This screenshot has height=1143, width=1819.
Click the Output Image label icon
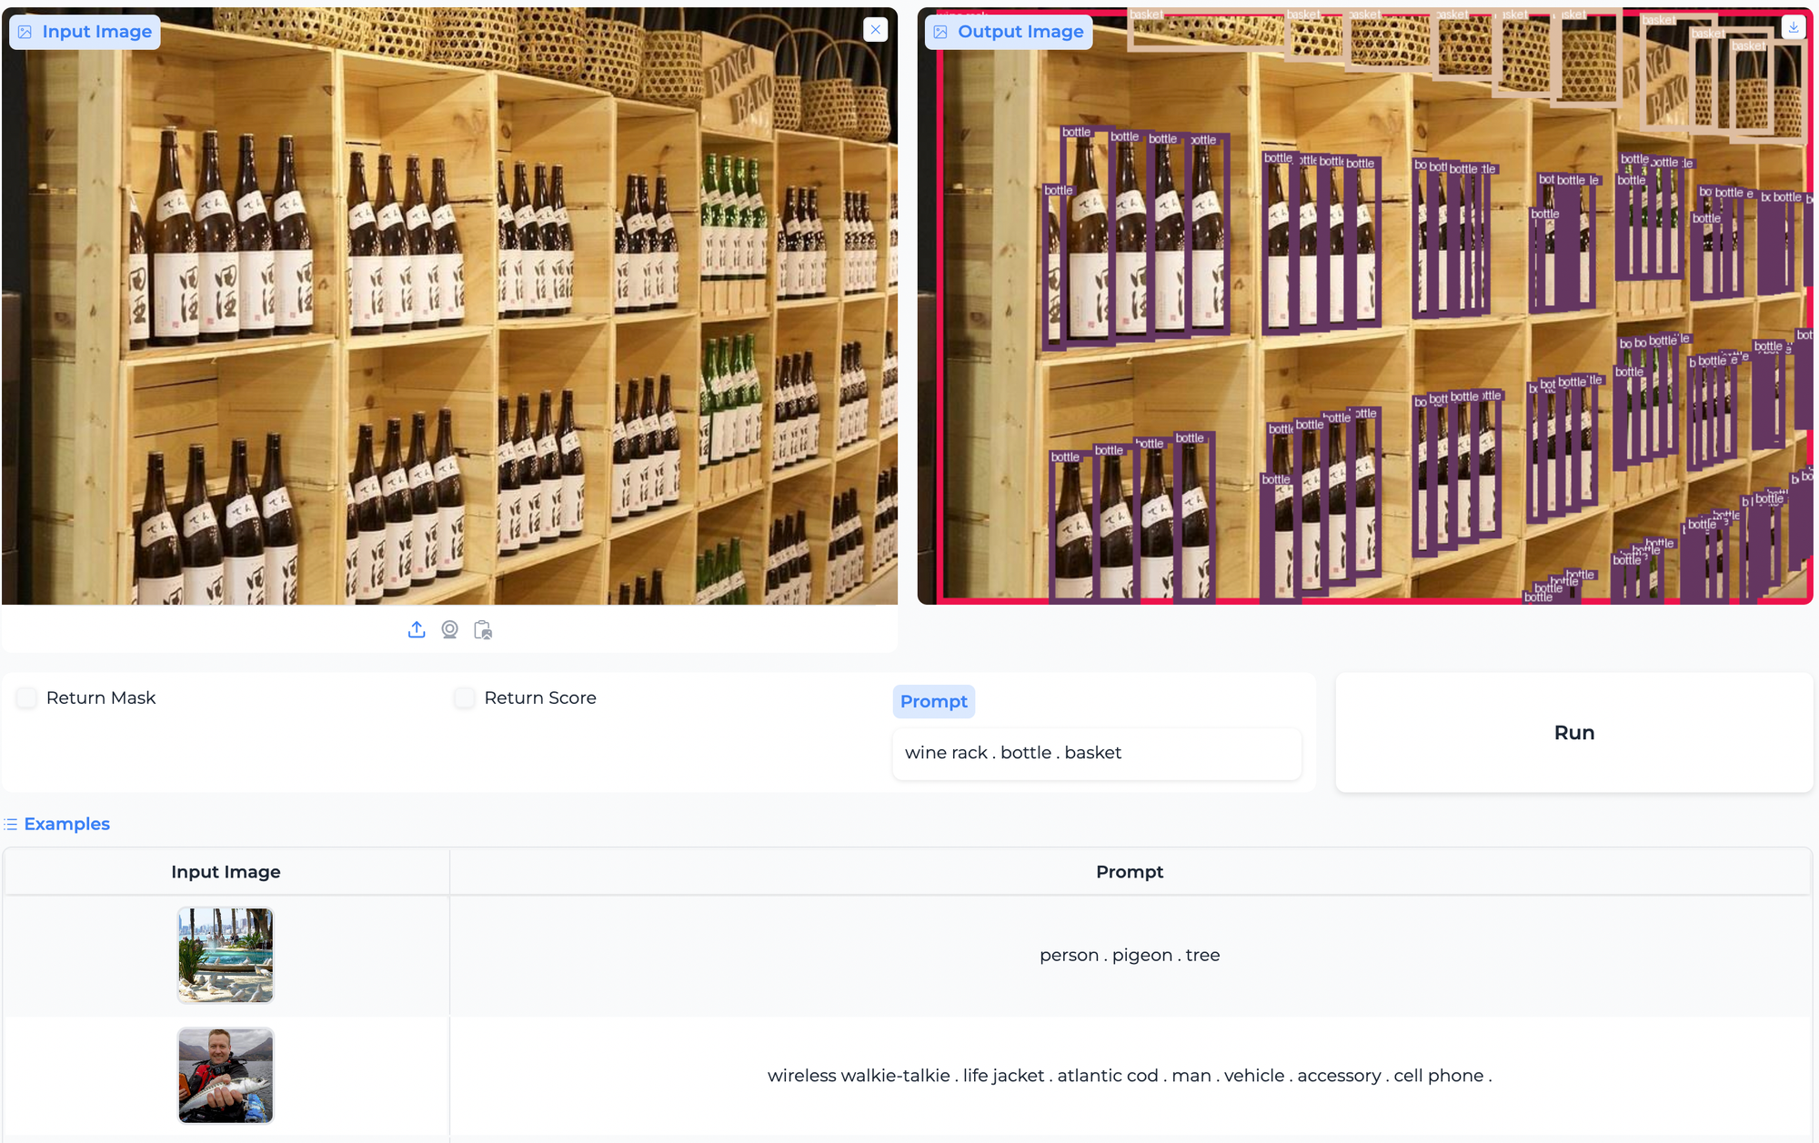940,32
